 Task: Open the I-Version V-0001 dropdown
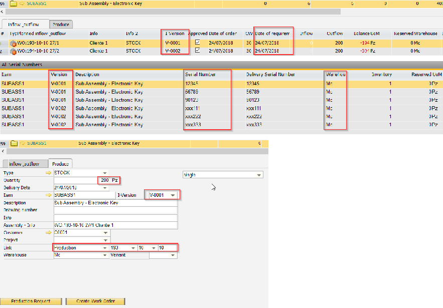(173, 195)
